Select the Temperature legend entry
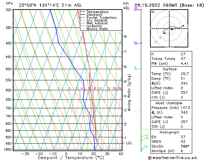This screenshot has height=160, width=207. (x=97, y=12)
